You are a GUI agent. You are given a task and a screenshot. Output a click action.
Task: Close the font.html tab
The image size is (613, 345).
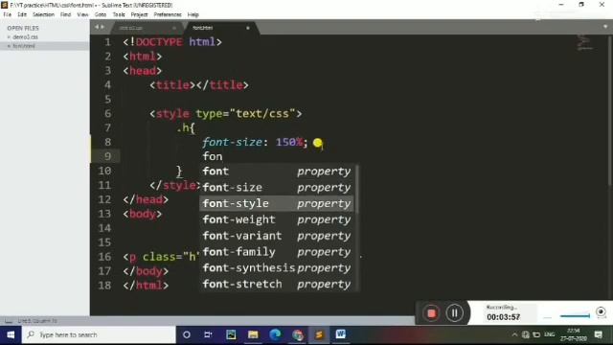pyautogui.click(x=247, y=28)
